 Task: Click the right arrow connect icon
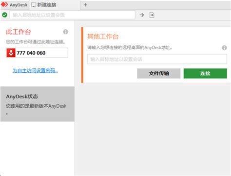coord(142,15)
